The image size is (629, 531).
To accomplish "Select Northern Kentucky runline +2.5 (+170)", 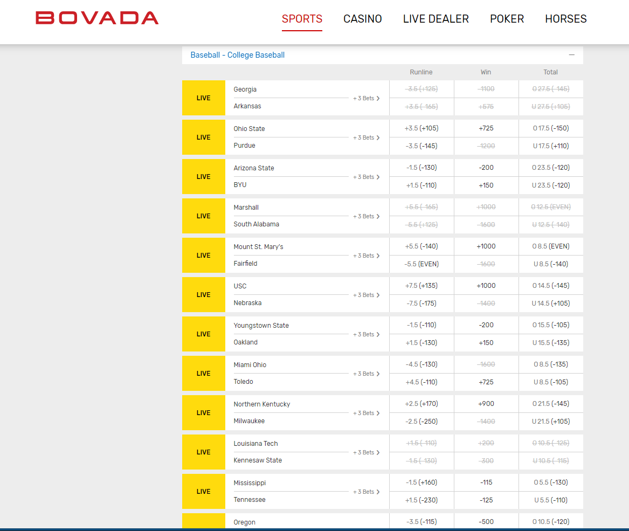I will pos(421,404).
